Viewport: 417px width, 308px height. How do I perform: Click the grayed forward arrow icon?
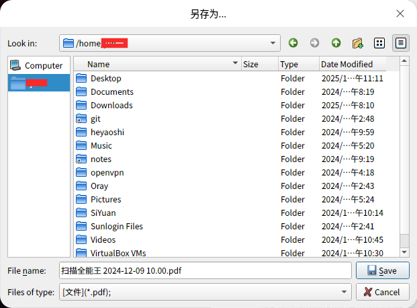click(315, 43)
